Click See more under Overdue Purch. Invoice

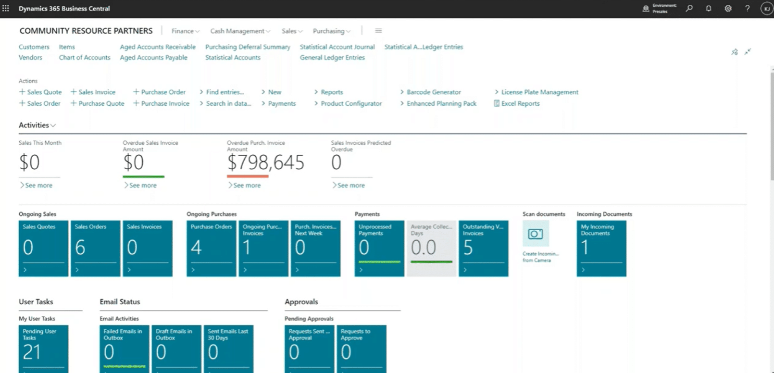click(x=245, y=185)
